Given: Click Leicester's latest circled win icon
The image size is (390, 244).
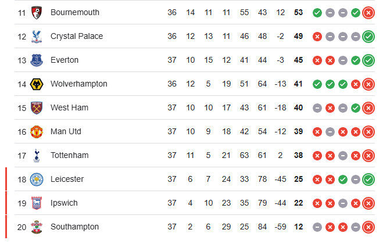Looking at the screenshot, I should [x=368, y=180].
